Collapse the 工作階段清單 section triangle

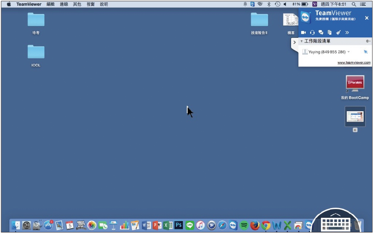(302, 41)
